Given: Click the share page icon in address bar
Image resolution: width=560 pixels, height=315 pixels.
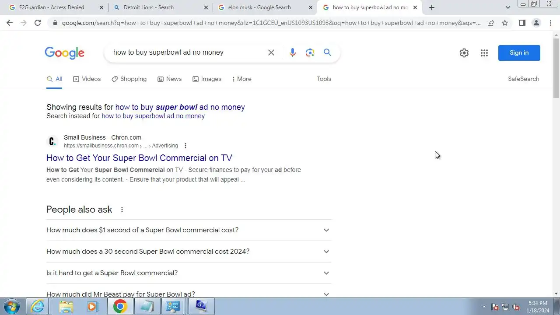Looking at the screenshot, I should (x=491, y=23).
